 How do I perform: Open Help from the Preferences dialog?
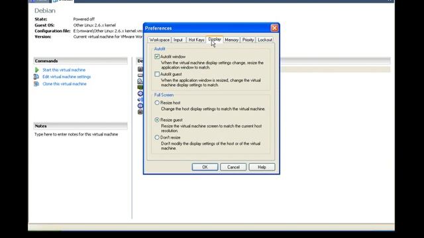(262, 167)
